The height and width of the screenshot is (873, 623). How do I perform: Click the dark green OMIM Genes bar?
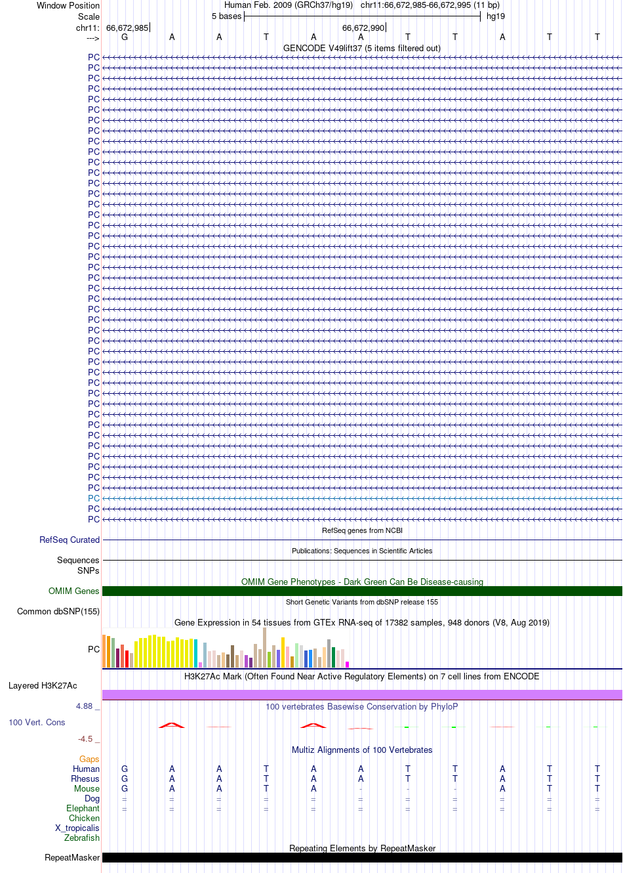click(x=362, y=591)
